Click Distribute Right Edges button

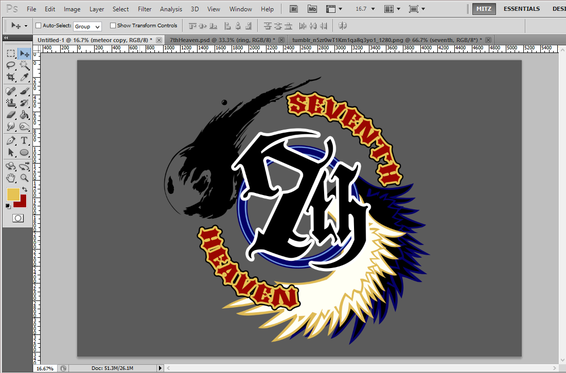[x=324, y=26]
